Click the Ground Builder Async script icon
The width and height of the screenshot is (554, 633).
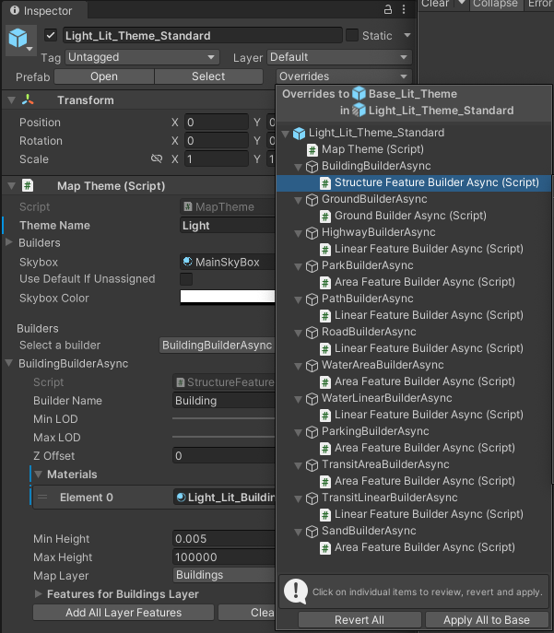pyautogui.click(x=325, y=216)
